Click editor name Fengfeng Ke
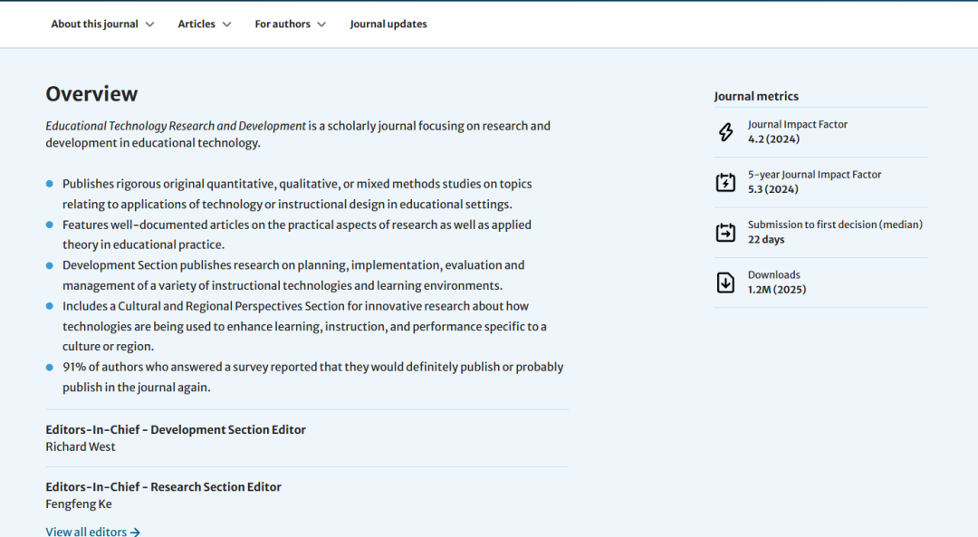Image resolution: width=978 pixels, height=537 pixels. pyautogui.click(x=79, y=503)
